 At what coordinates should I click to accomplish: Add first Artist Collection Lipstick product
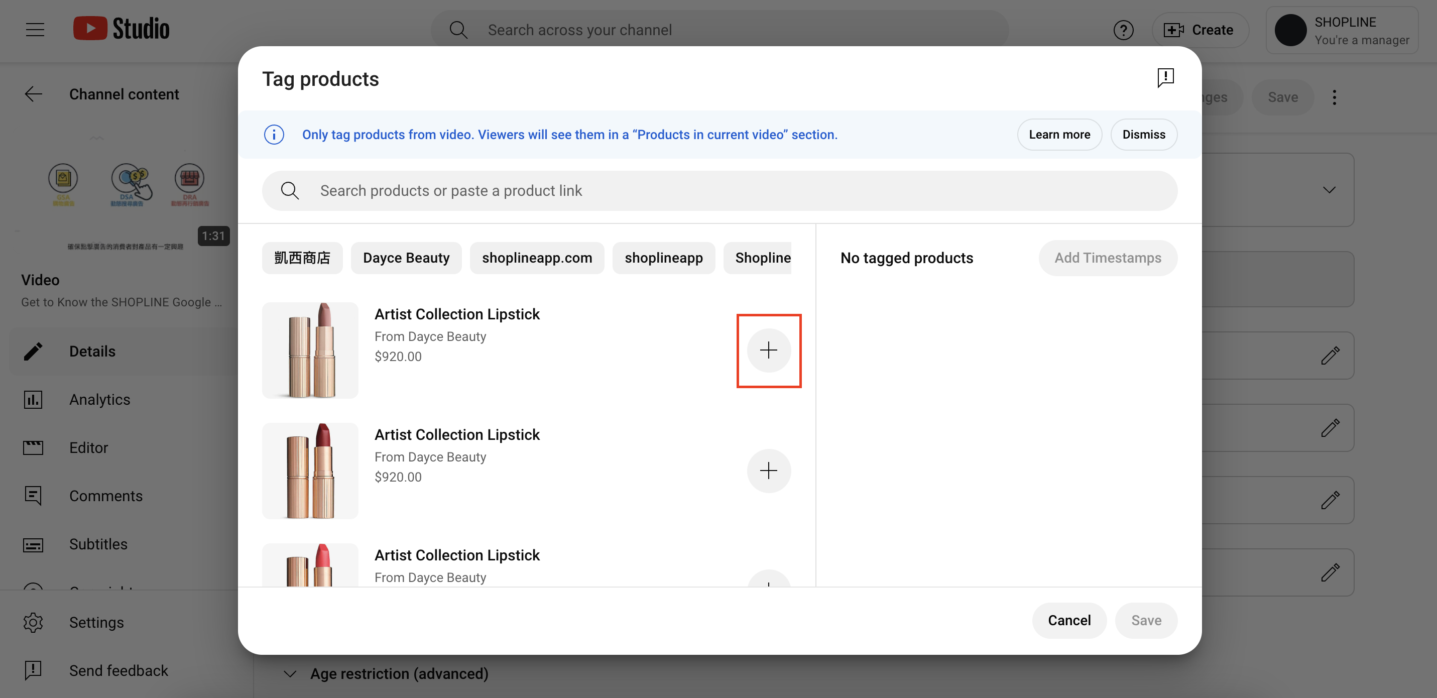point(768,350)
